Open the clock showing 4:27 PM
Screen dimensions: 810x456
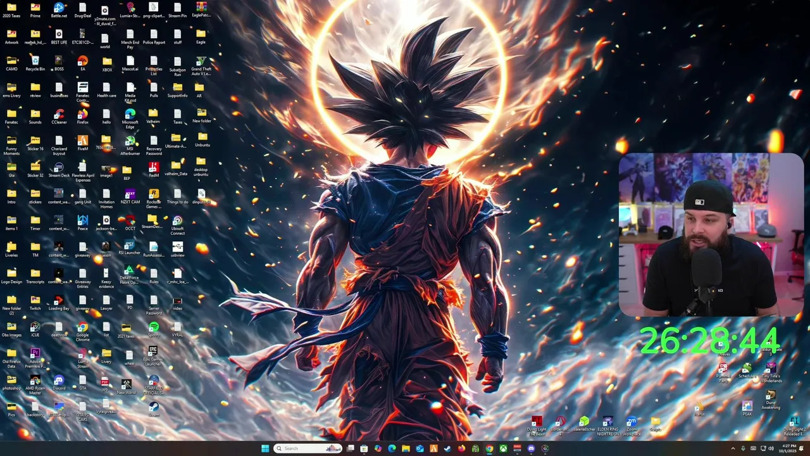click(788, 448)
